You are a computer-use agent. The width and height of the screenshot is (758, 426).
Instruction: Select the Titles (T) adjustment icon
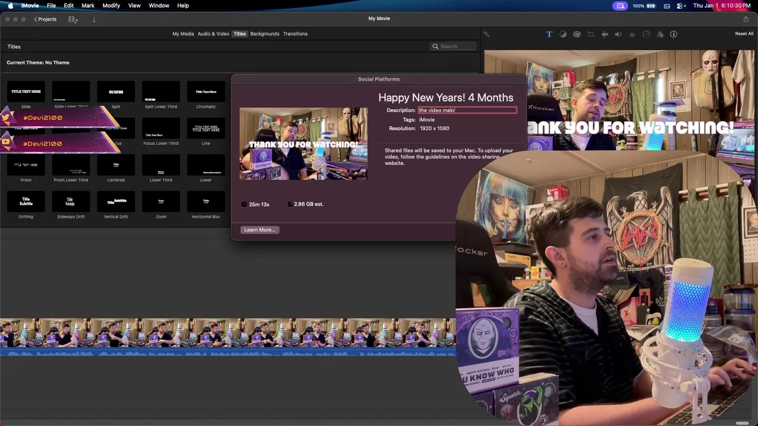549,34
